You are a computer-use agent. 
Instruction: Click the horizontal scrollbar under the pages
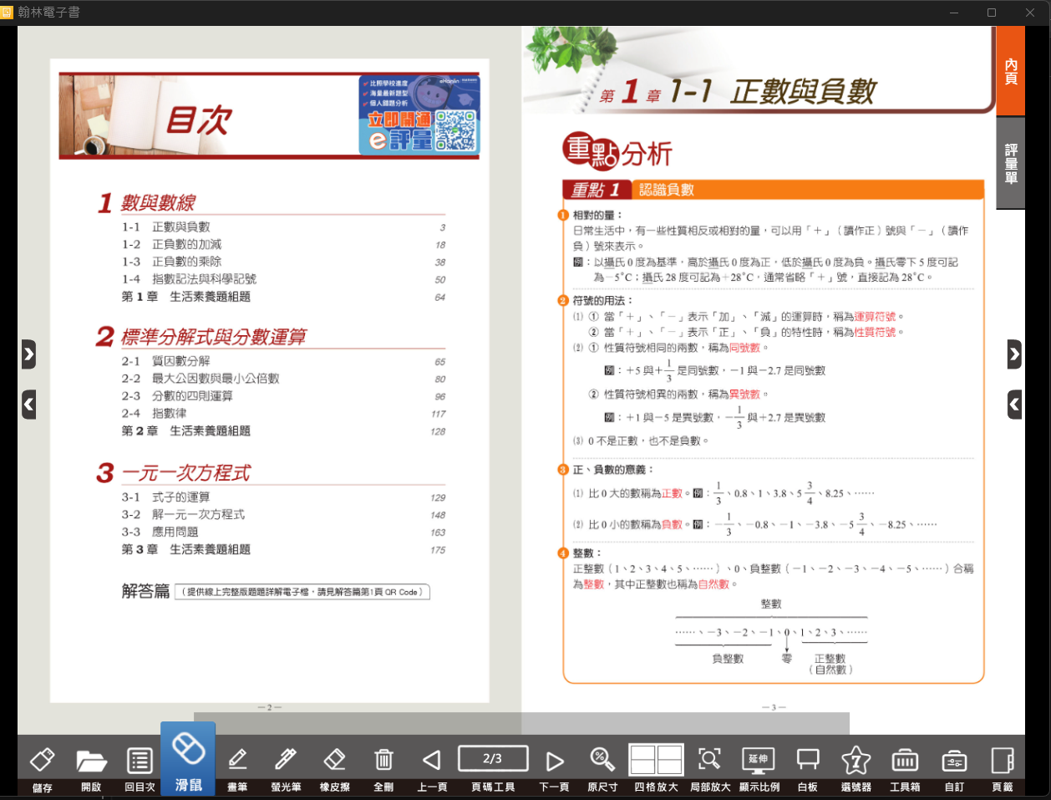(521, 723)
